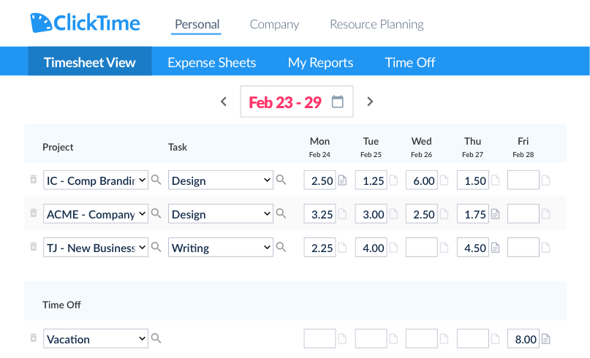Image resolution: width=590 pixels, height=358 pixels.
Task: Switch to Expense Sheets tab
Action: point(212,62)
